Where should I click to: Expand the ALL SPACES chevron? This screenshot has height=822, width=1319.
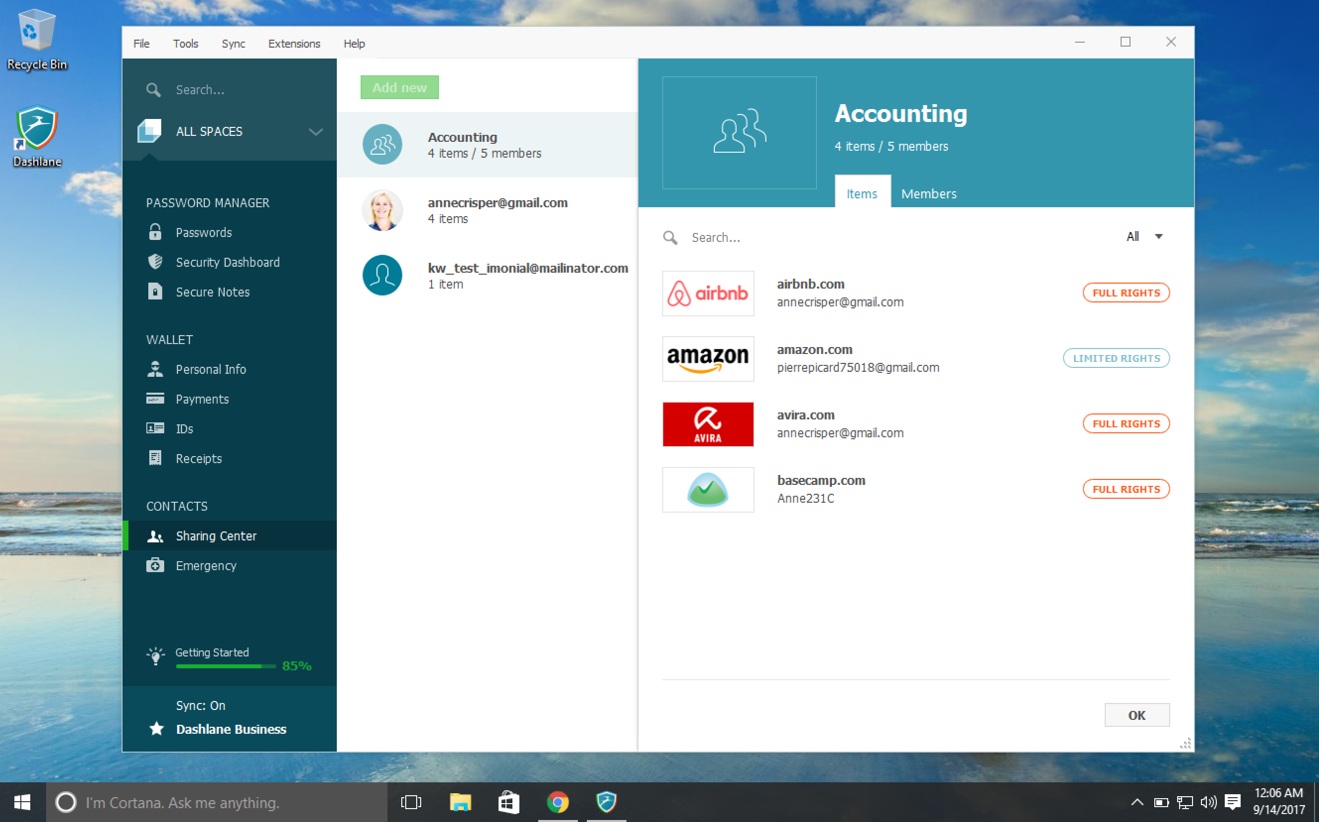[x=315, y=131]
